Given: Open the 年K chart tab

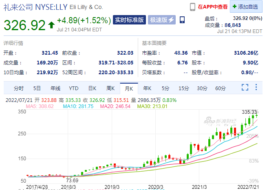Looking at the screenshot, I should tap(147, 88).
